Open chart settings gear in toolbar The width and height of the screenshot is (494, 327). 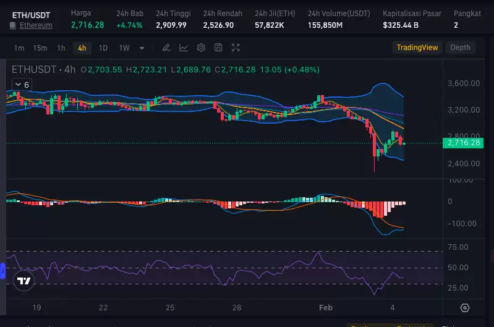[x=201, y=48]
